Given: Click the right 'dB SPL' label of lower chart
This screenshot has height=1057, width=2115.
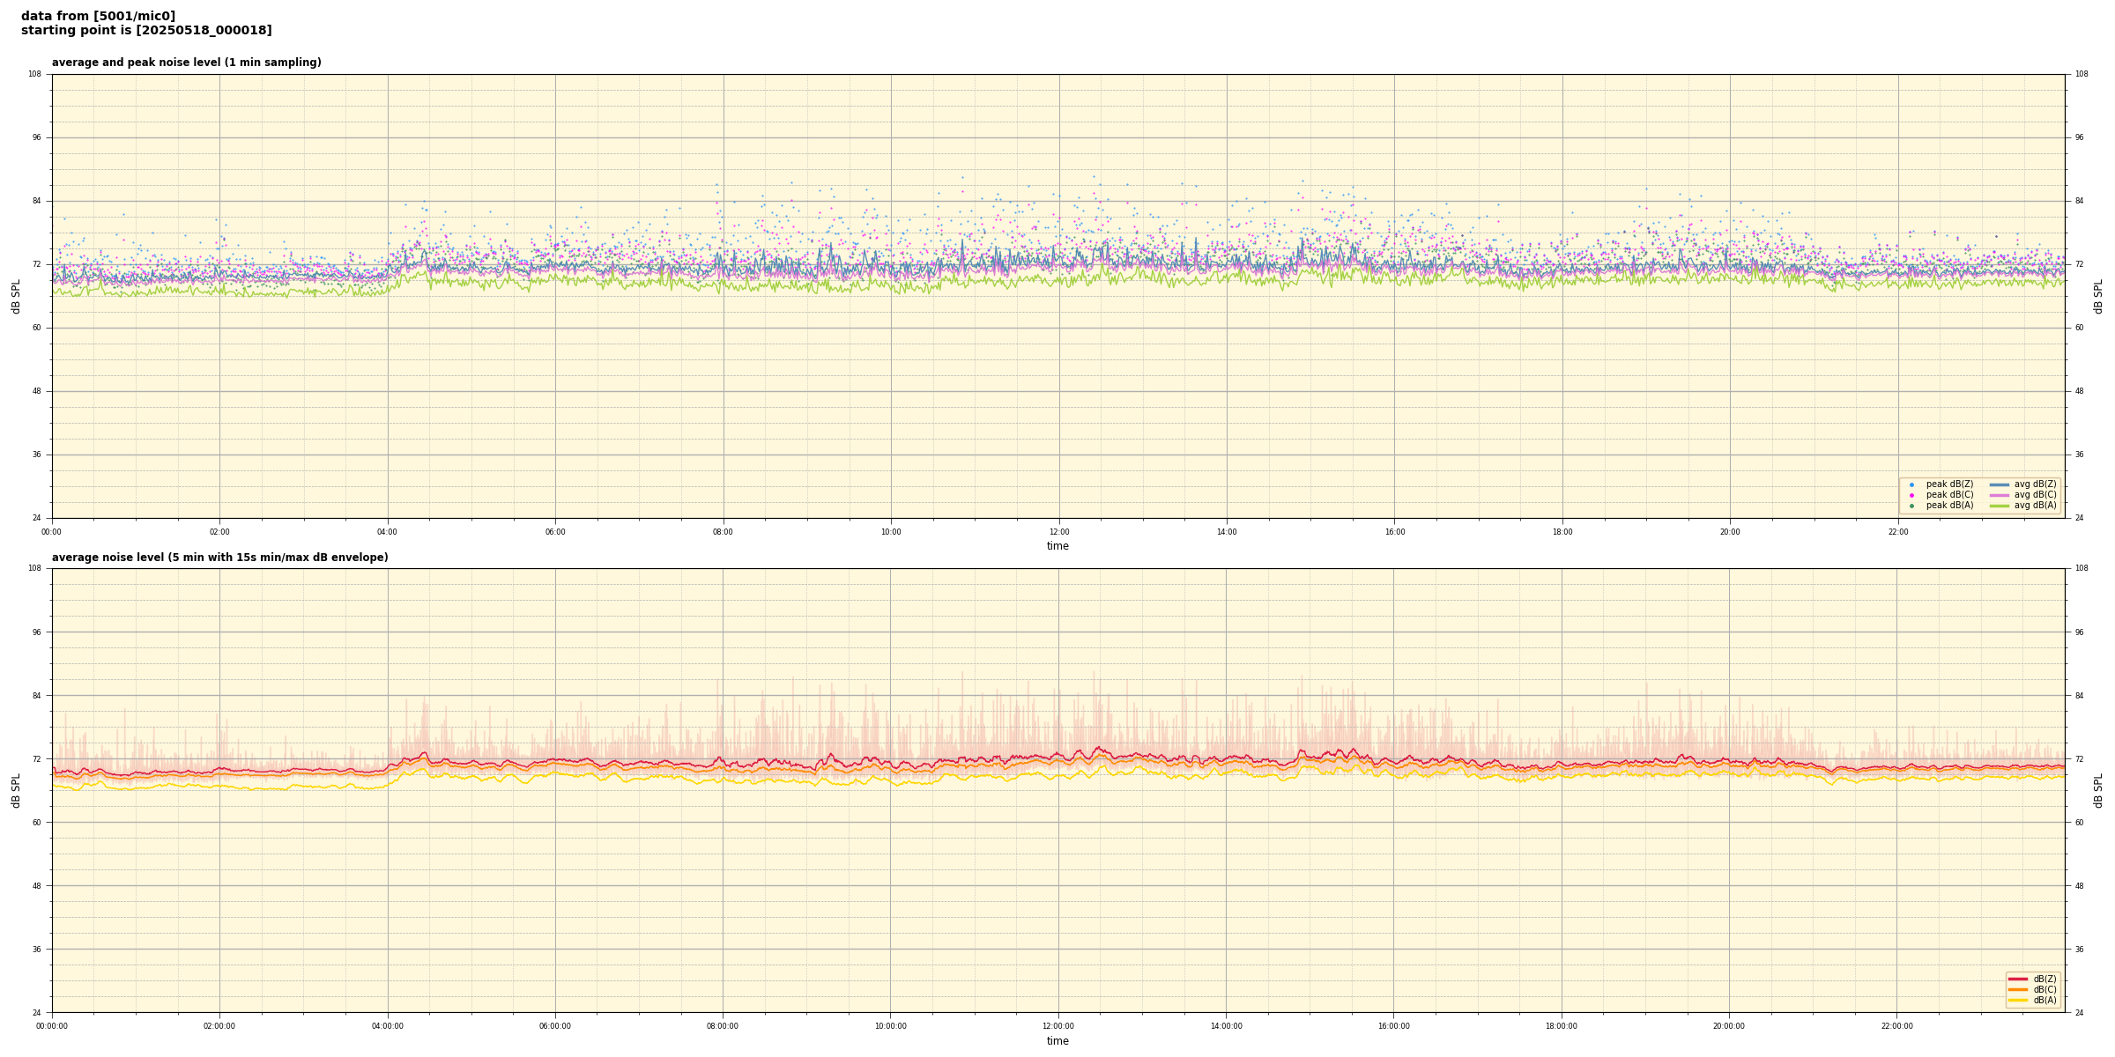Looking at the screenshot, I should [x=2098, y=790].
